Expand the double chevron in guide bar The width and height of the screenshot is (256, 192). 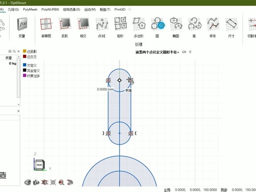[x=190, y=52]
